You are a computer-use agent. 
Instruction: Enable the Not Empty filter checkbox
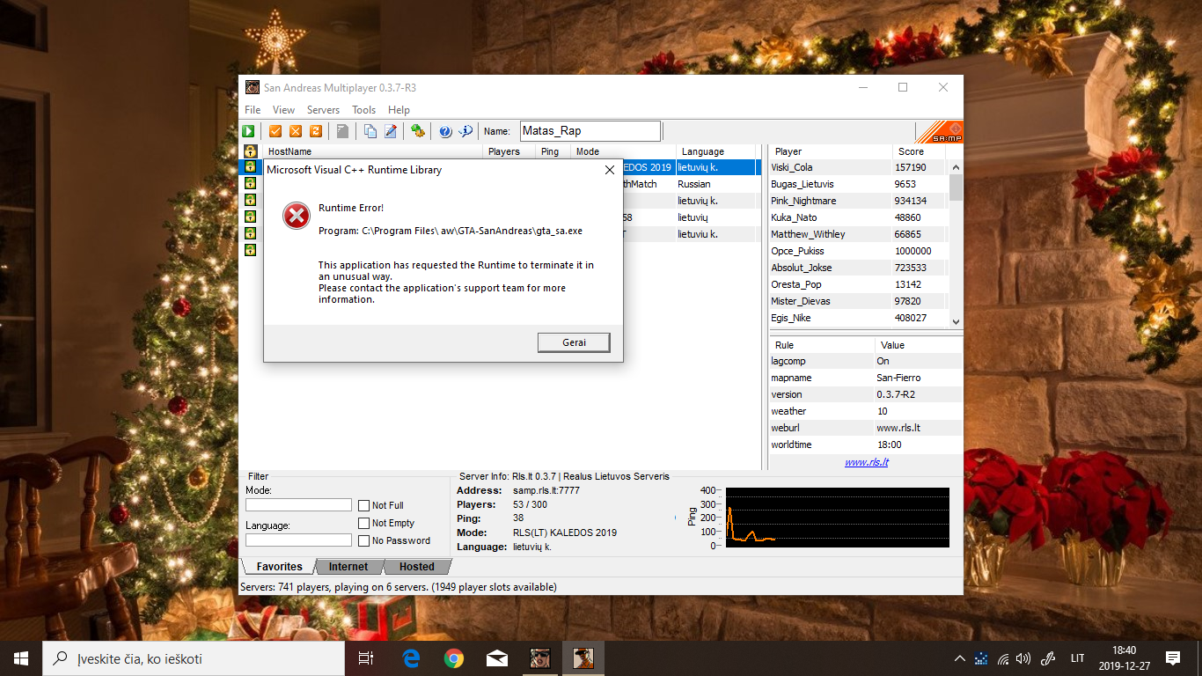point(363,523)
